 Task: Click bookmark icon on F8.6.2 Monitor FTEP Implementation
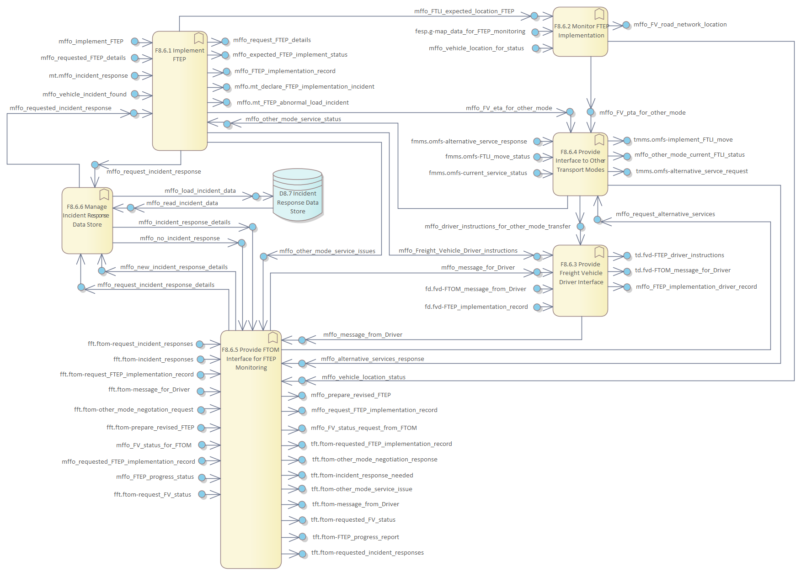pos(599,14)
